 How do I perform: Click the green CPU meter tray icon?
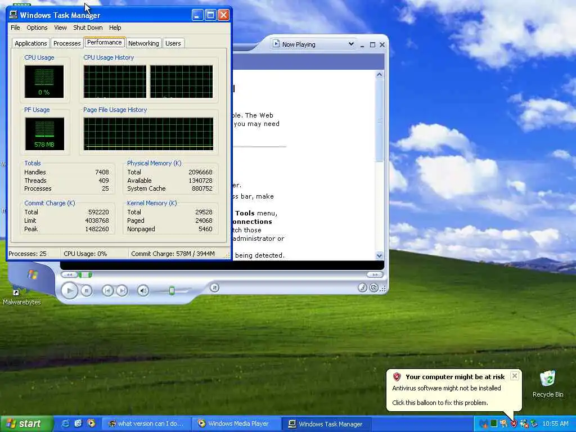coord(494,424)
